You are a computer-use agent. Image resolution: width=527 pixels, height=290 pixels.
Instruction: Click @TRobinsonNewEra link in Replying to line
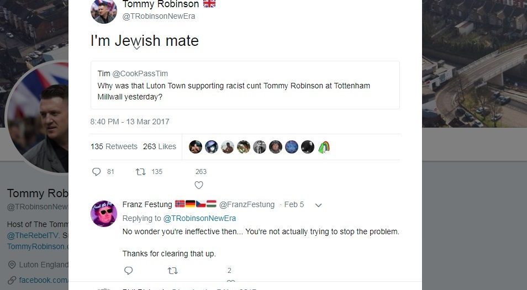[x=199, y=218]
